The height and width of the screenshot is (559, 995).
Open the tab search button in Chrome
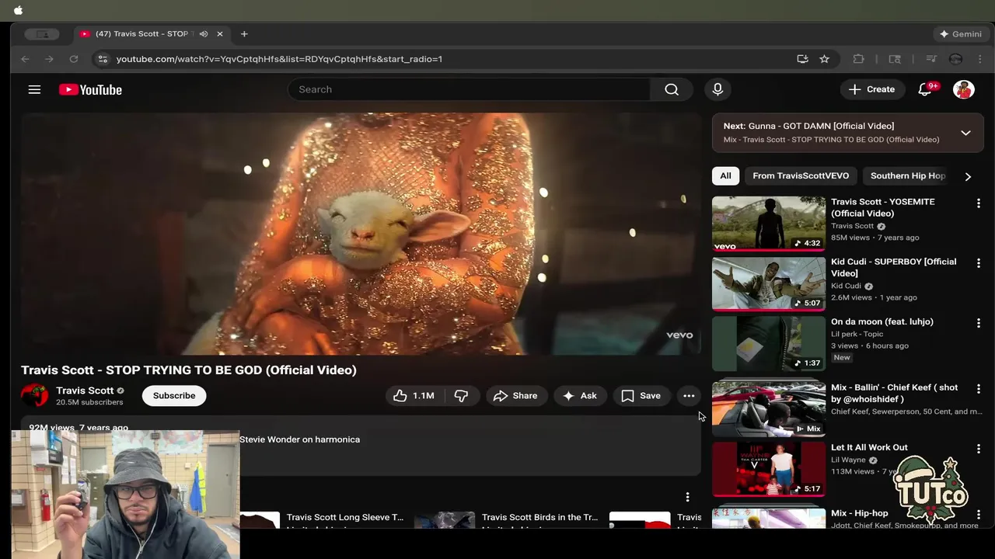42,34
